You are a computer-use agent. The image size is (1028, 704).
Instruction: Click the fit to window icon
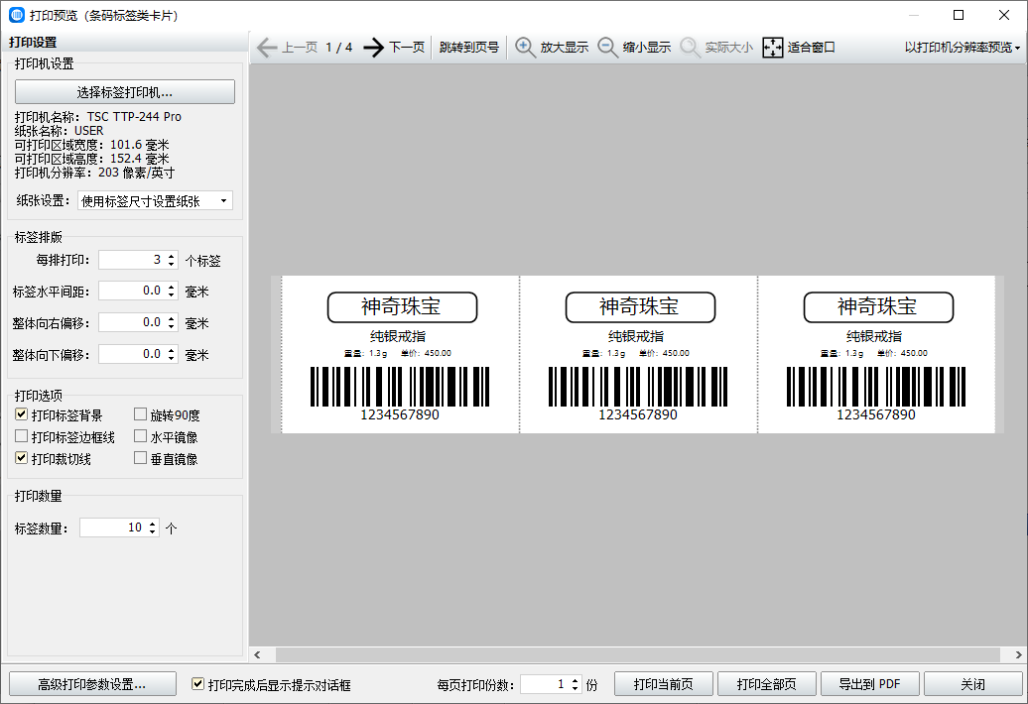pos(773,48)
